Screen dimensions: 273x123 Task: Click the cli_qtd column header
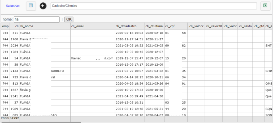coord(259,26)
